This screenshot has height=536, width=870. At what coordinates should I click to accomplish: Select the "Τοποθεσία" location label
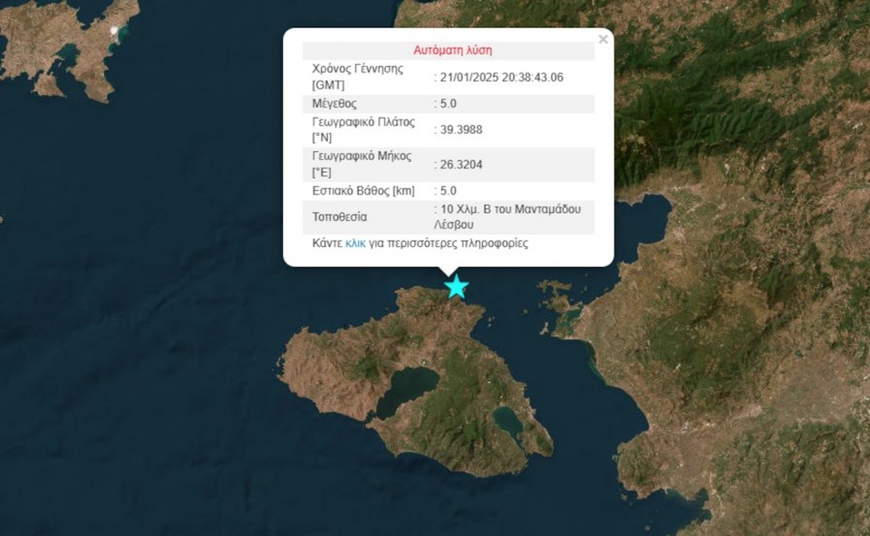[x=342, y=217]
